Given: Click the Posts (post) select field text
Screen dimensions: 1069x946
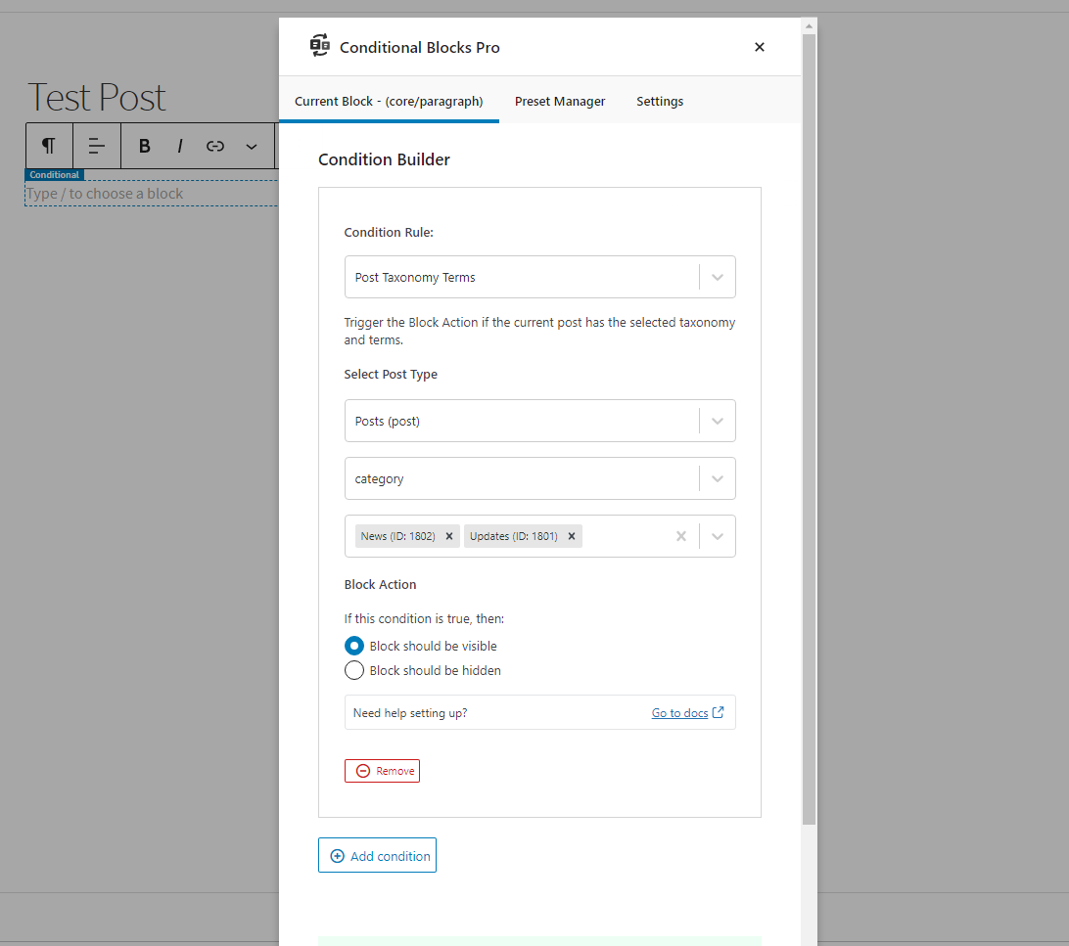Looking at the screenshot, I should [388, 421].
